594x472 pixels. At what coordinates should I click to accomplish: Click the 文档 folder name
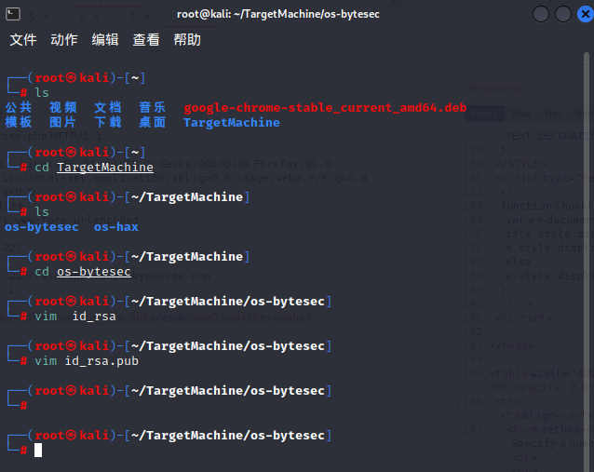108,108
